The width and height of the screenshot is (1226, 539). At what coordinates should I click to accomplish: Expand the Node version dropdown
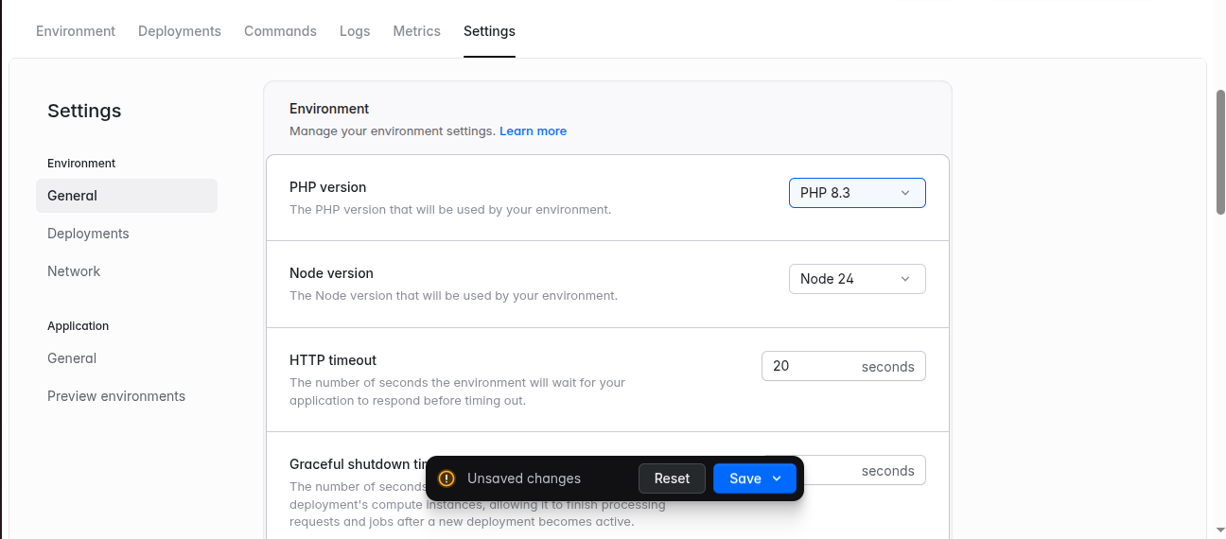[x=857, y=279]
